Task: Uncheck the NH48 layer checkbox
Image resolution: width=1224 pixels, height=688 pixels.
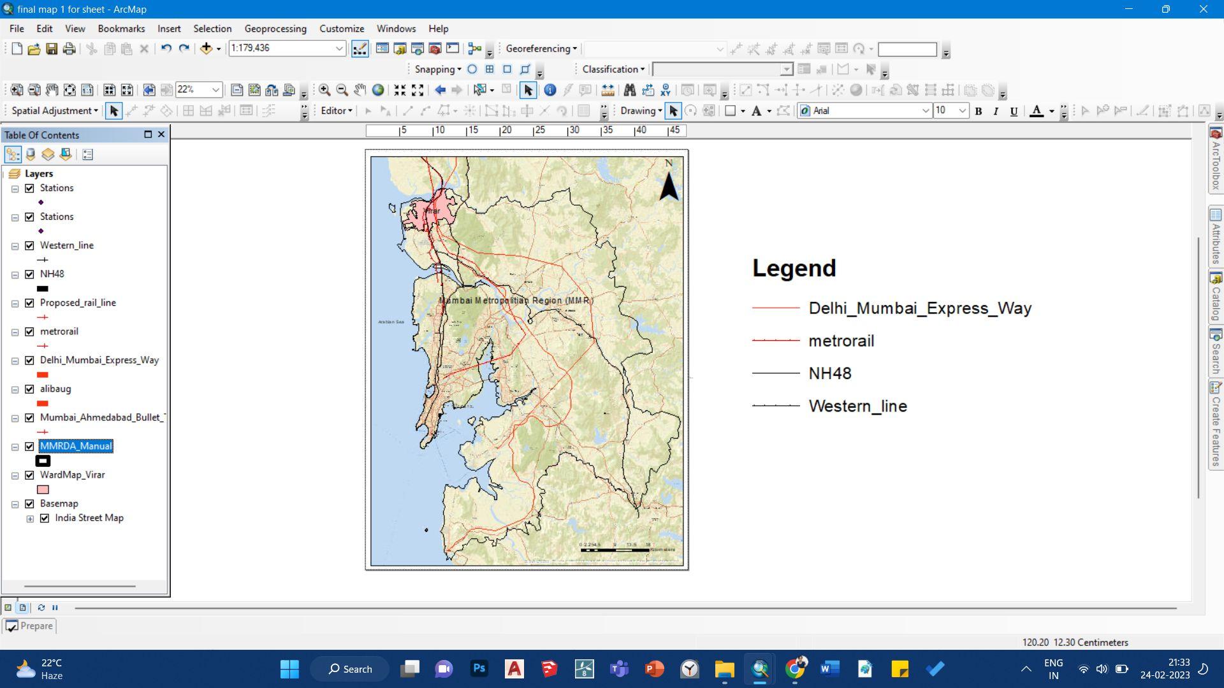Action: [29, 275]
